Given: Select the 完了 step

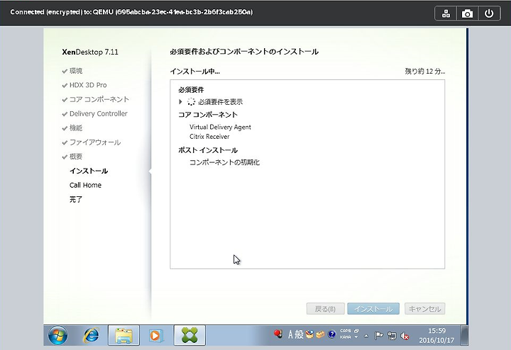Looking at the screenshot, I should point(76,200).
